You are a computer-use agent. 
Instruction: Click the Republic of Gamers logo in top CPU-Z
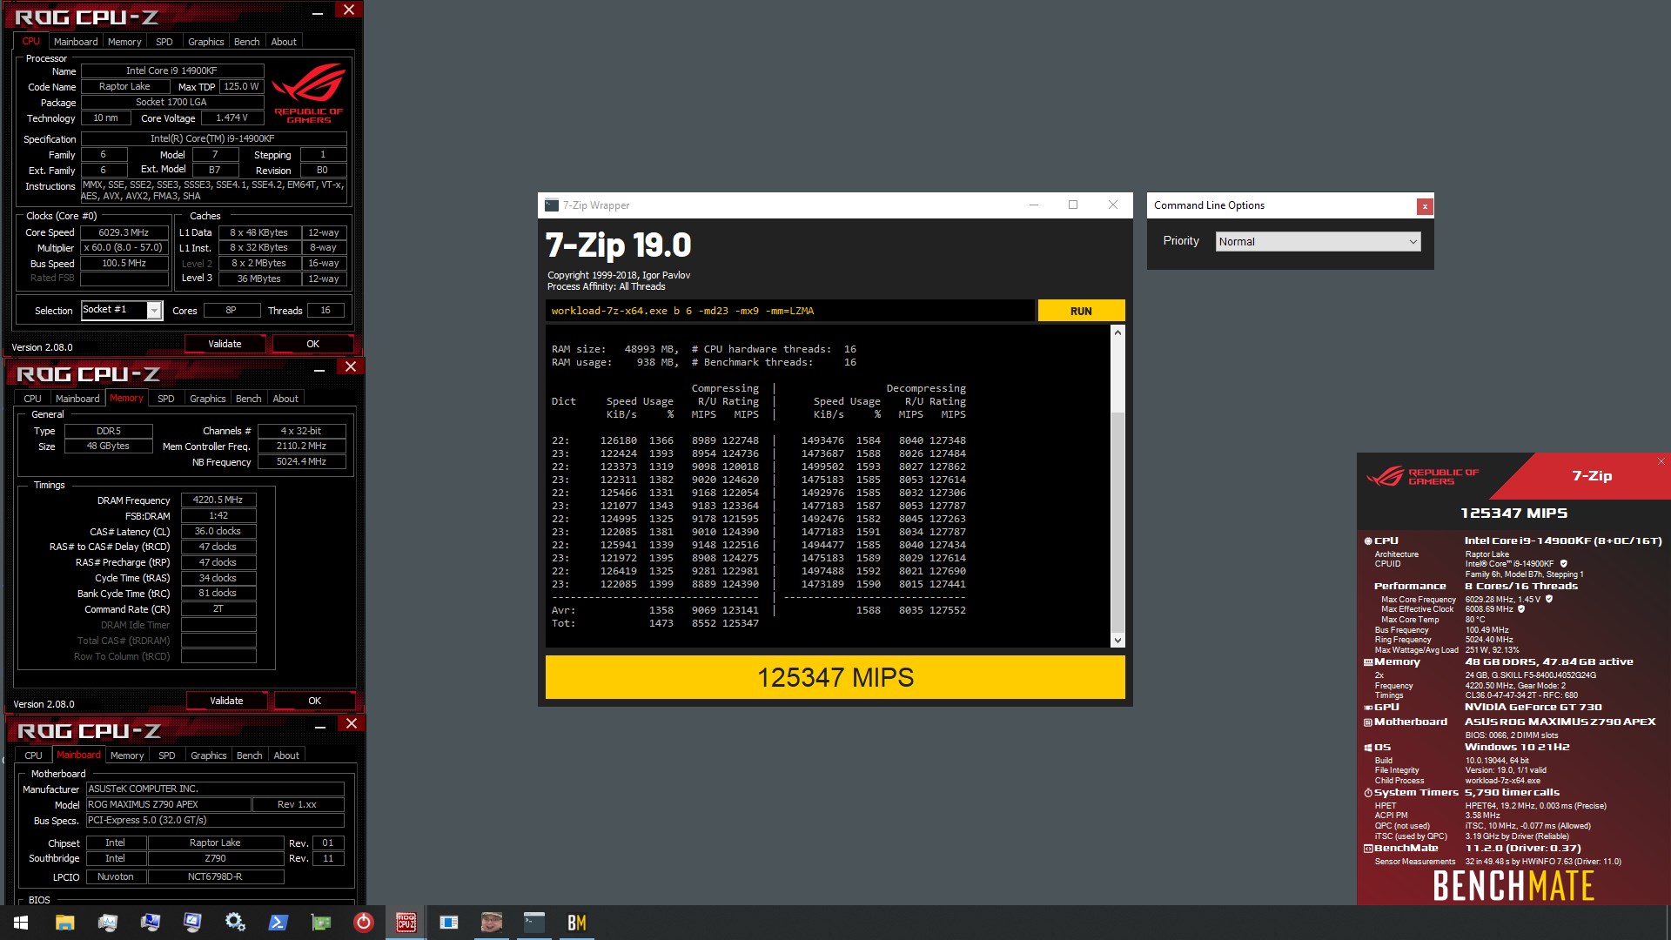309,93
